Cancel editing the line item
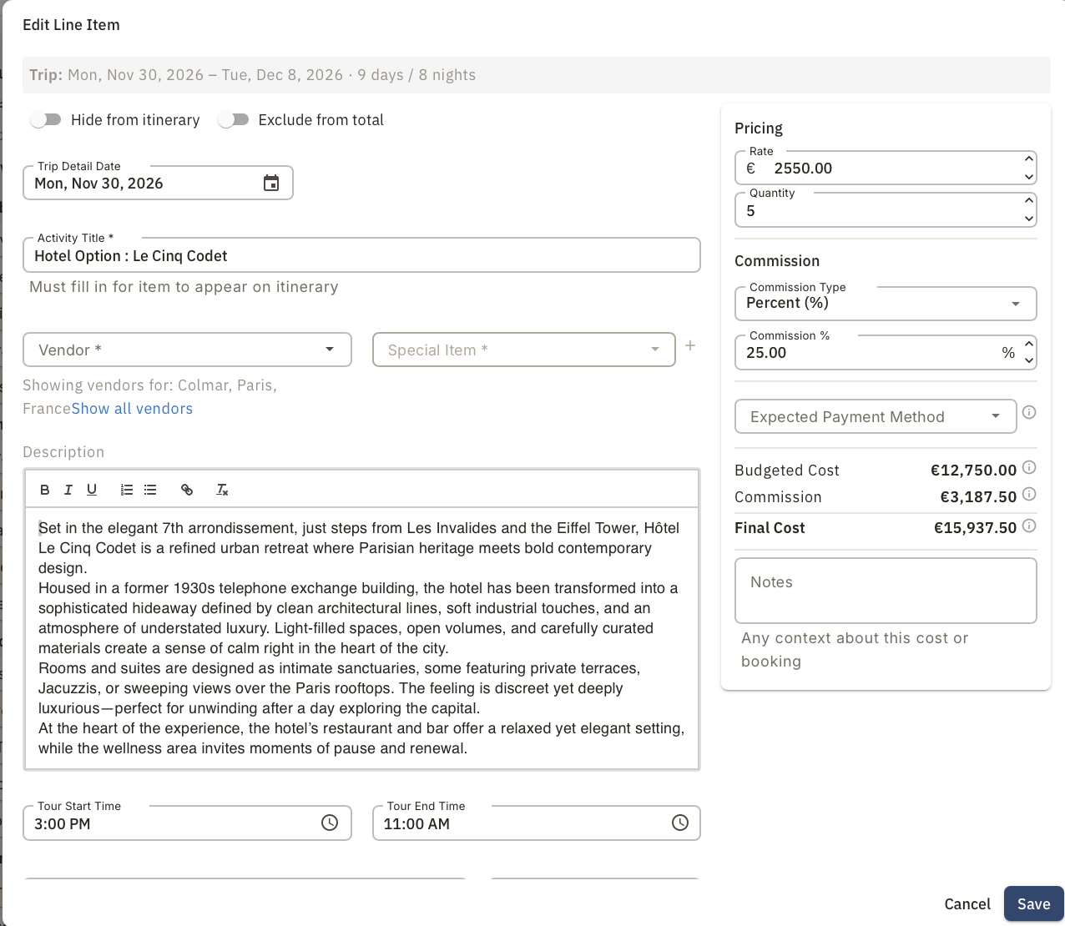 (x=967, y=903)
